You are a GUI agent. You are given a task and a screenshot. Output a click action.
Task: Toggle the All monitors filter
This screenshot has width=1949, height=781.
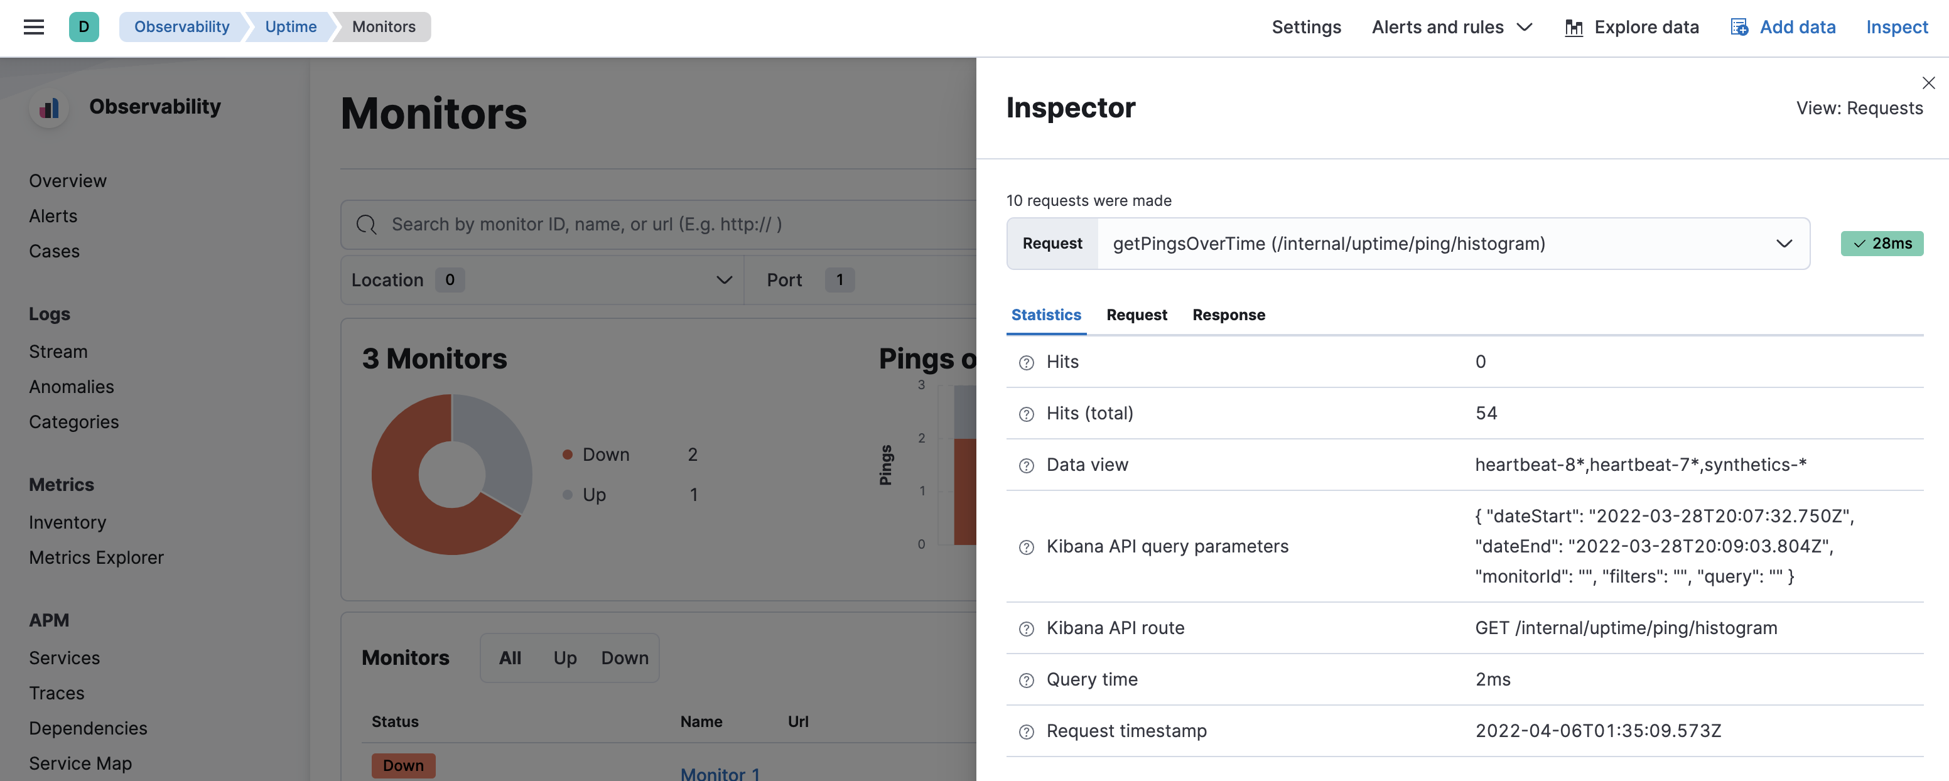tap(509, 657)
